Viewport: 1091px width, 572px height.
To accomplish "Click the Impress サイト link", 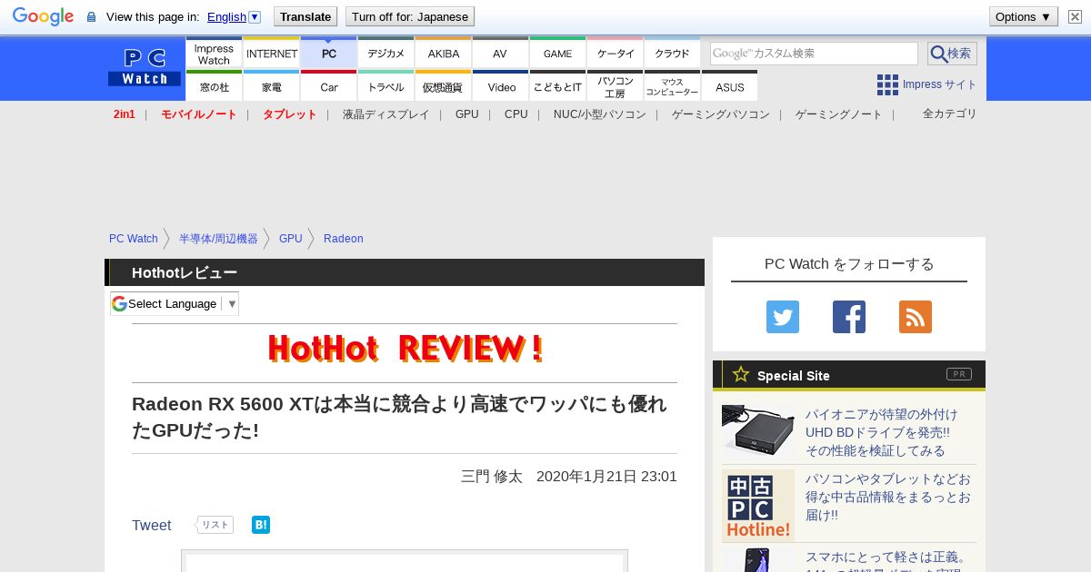I will point(939,84).
